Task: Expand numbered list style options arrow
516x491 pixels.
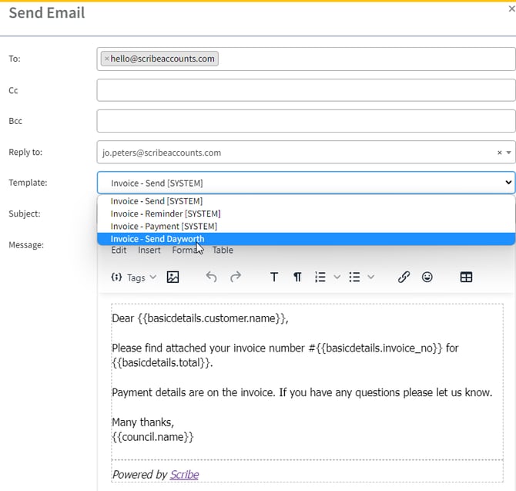Action: pyautogui.click(x=337, y=277)
